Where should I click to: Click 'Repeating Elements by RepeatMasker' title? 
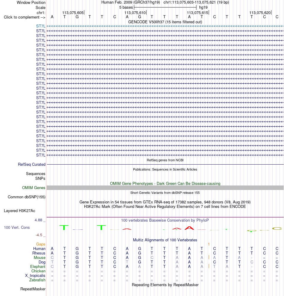pos(165,285)
